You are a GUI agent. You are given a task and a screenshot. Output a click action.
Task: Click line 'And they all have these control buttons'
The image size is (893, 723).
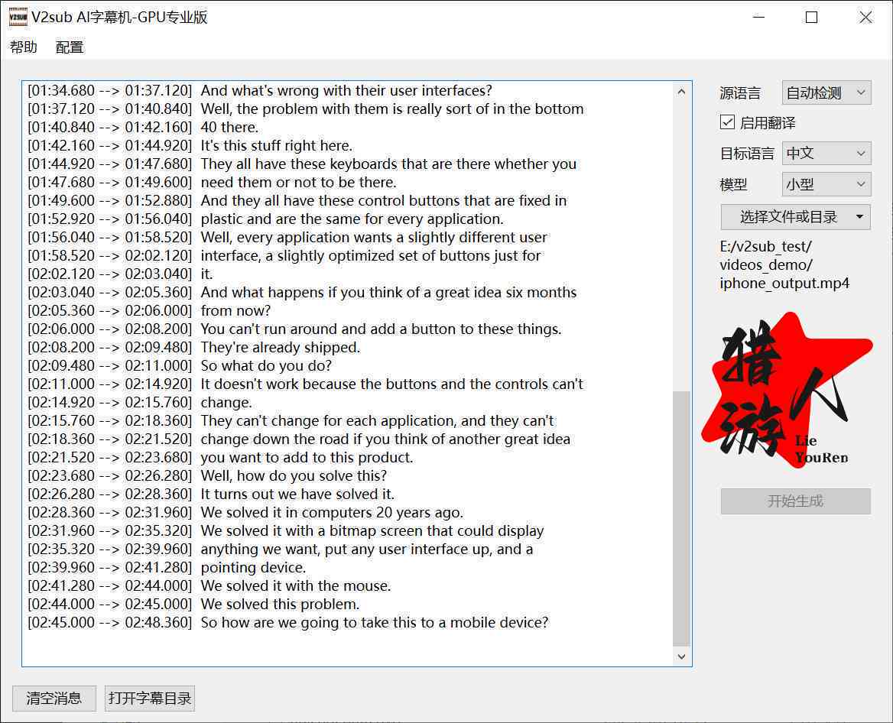[x=384, y=200]
